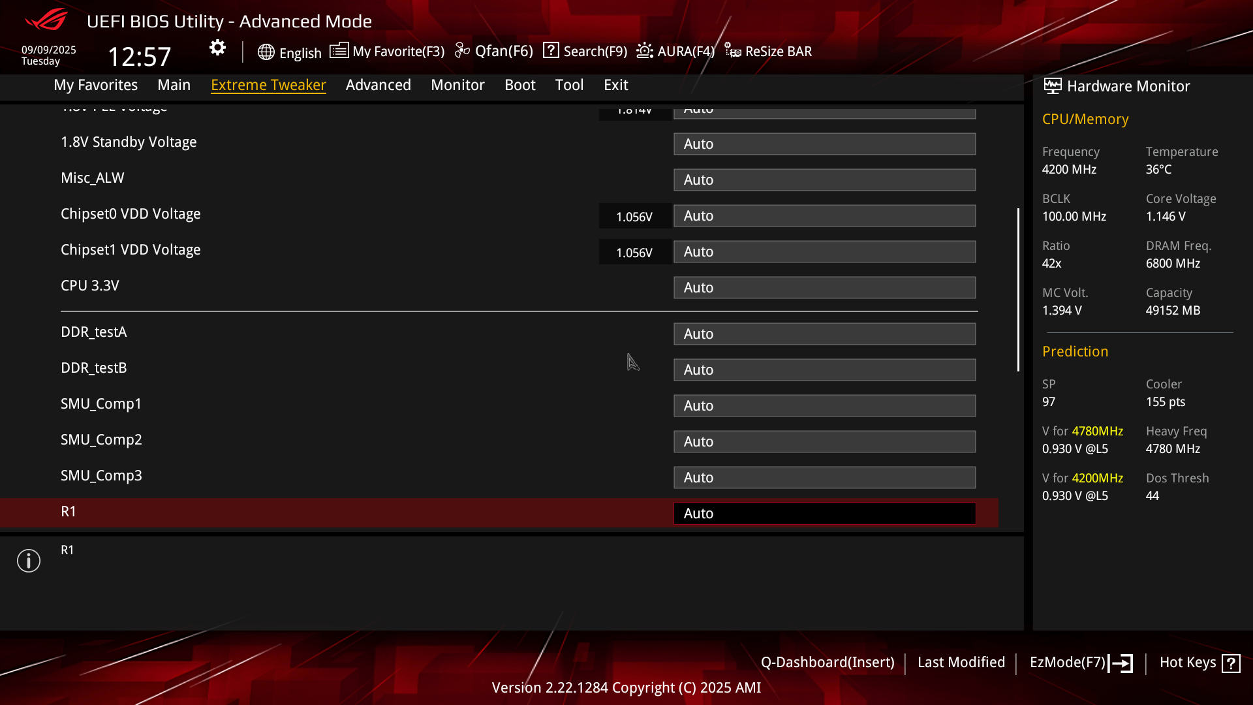The image size is (1253, 705).
Task: Toggle ReSize BAR option
Action: click(x=768, y=51)
